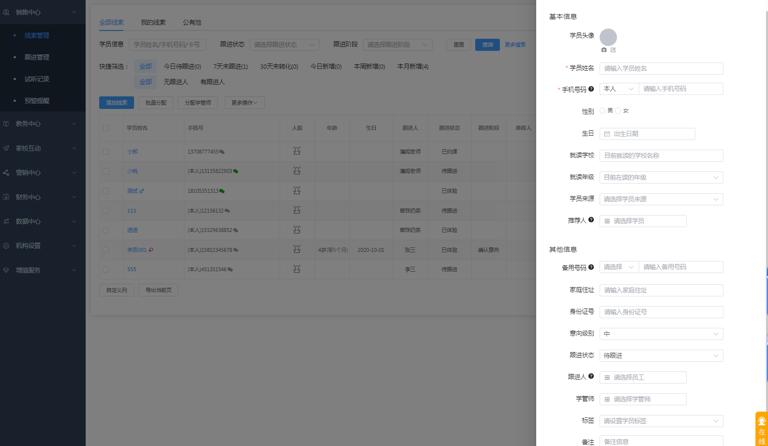Screen dimensions: 768x446
Task: Click the WeChat icon beside phone 18105351513
Action: (222, 191)
